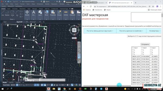Open a new Chrome tab
The width and height of the screenshot is (163, 91).
point(135,3)
